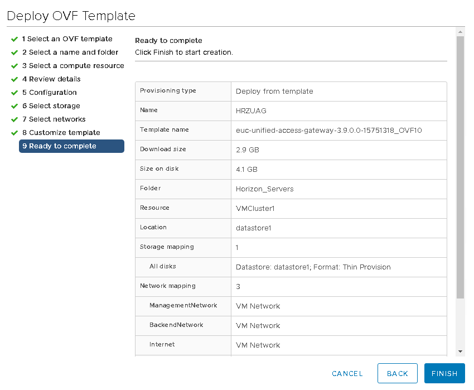Select the Template name value cell
The height and width of the screenshot is (390, 474).
(x=339, y=131)
